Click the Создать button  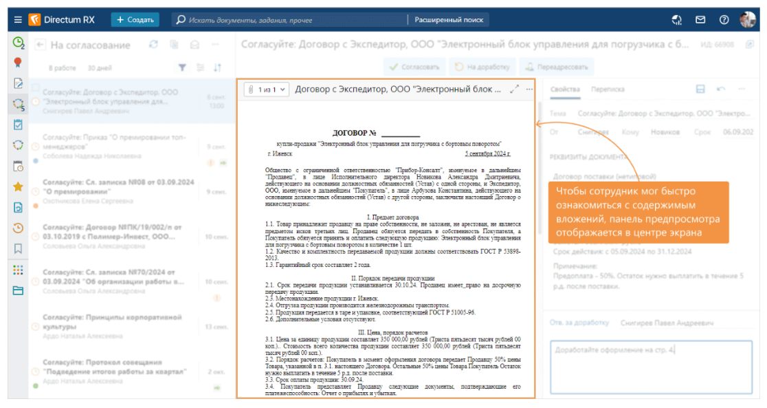(135, 19)
